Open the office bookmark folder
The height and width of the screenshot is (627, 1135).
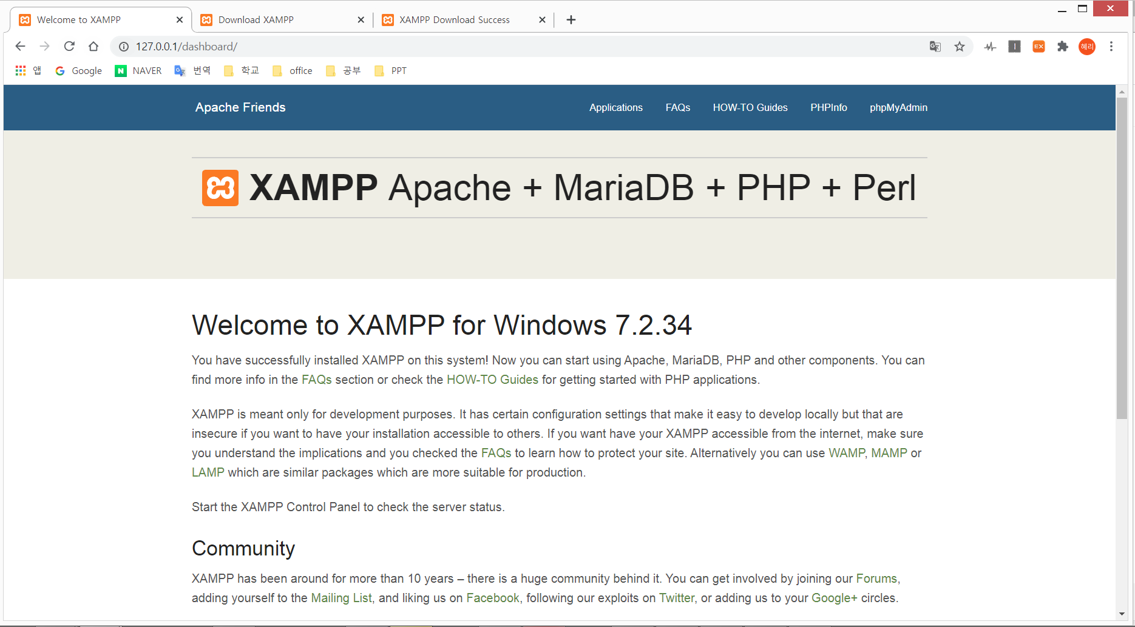click(292, 71)
